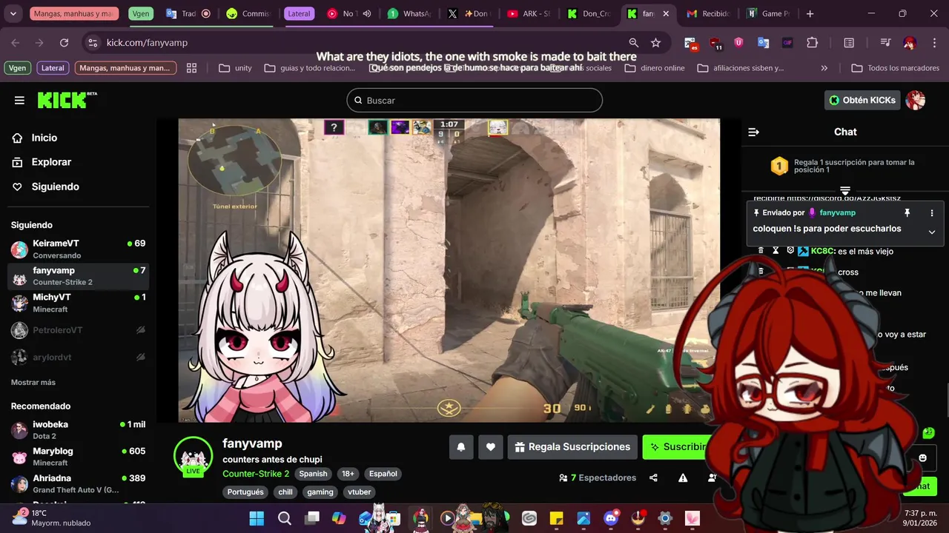The height and width of the screenshot is (533, 949).
Task: Switch to the ARK YouTube tab
Action: pos(529,13)
